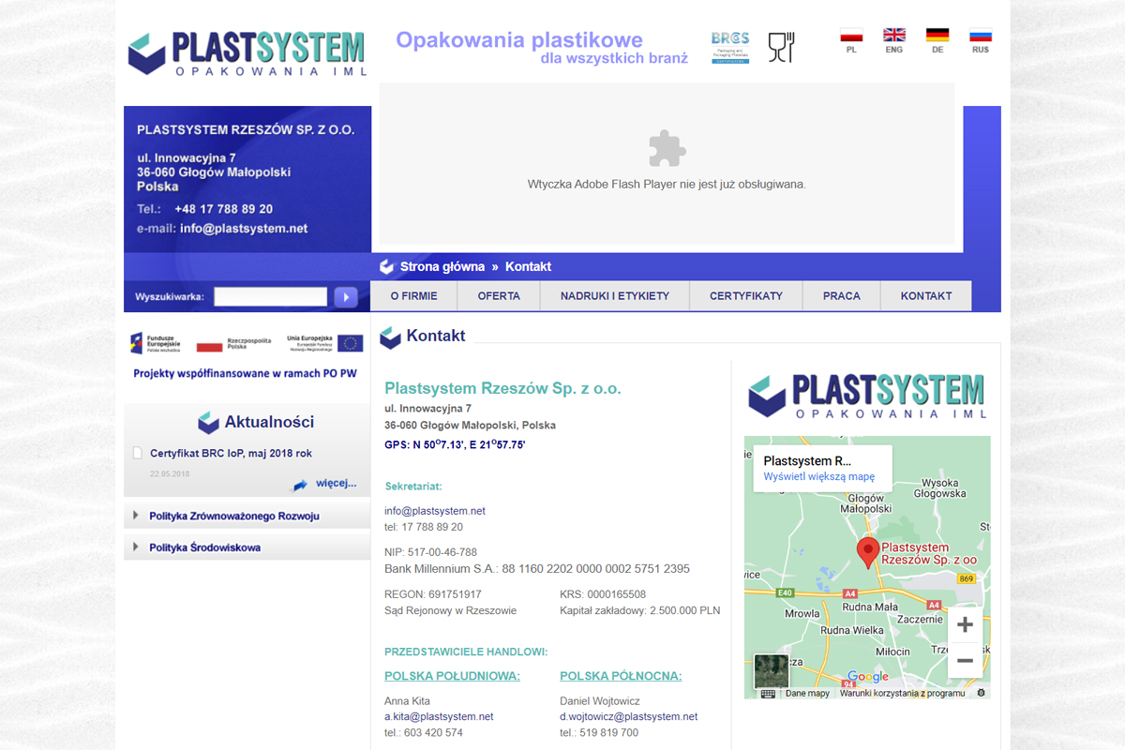Select the REGON: 691751917 text
The image size is (1125, 750).
pos(433,594)
